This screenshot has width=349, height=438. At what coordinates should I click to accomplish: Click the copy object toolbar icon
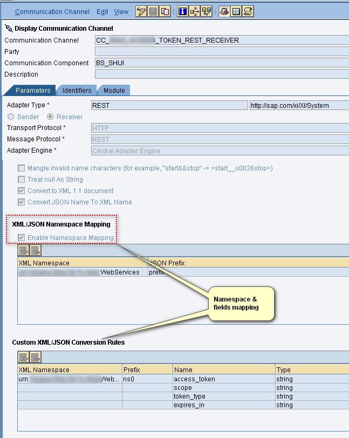point(165,11)
